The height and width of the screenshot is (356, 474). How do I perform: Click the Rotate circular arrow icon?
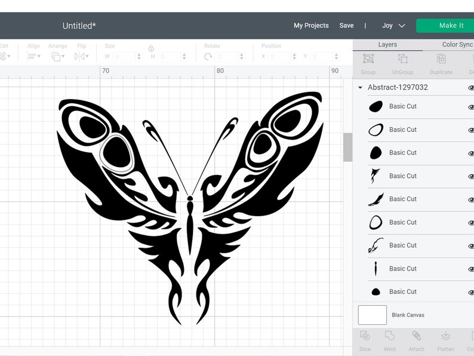coord(208,57)
